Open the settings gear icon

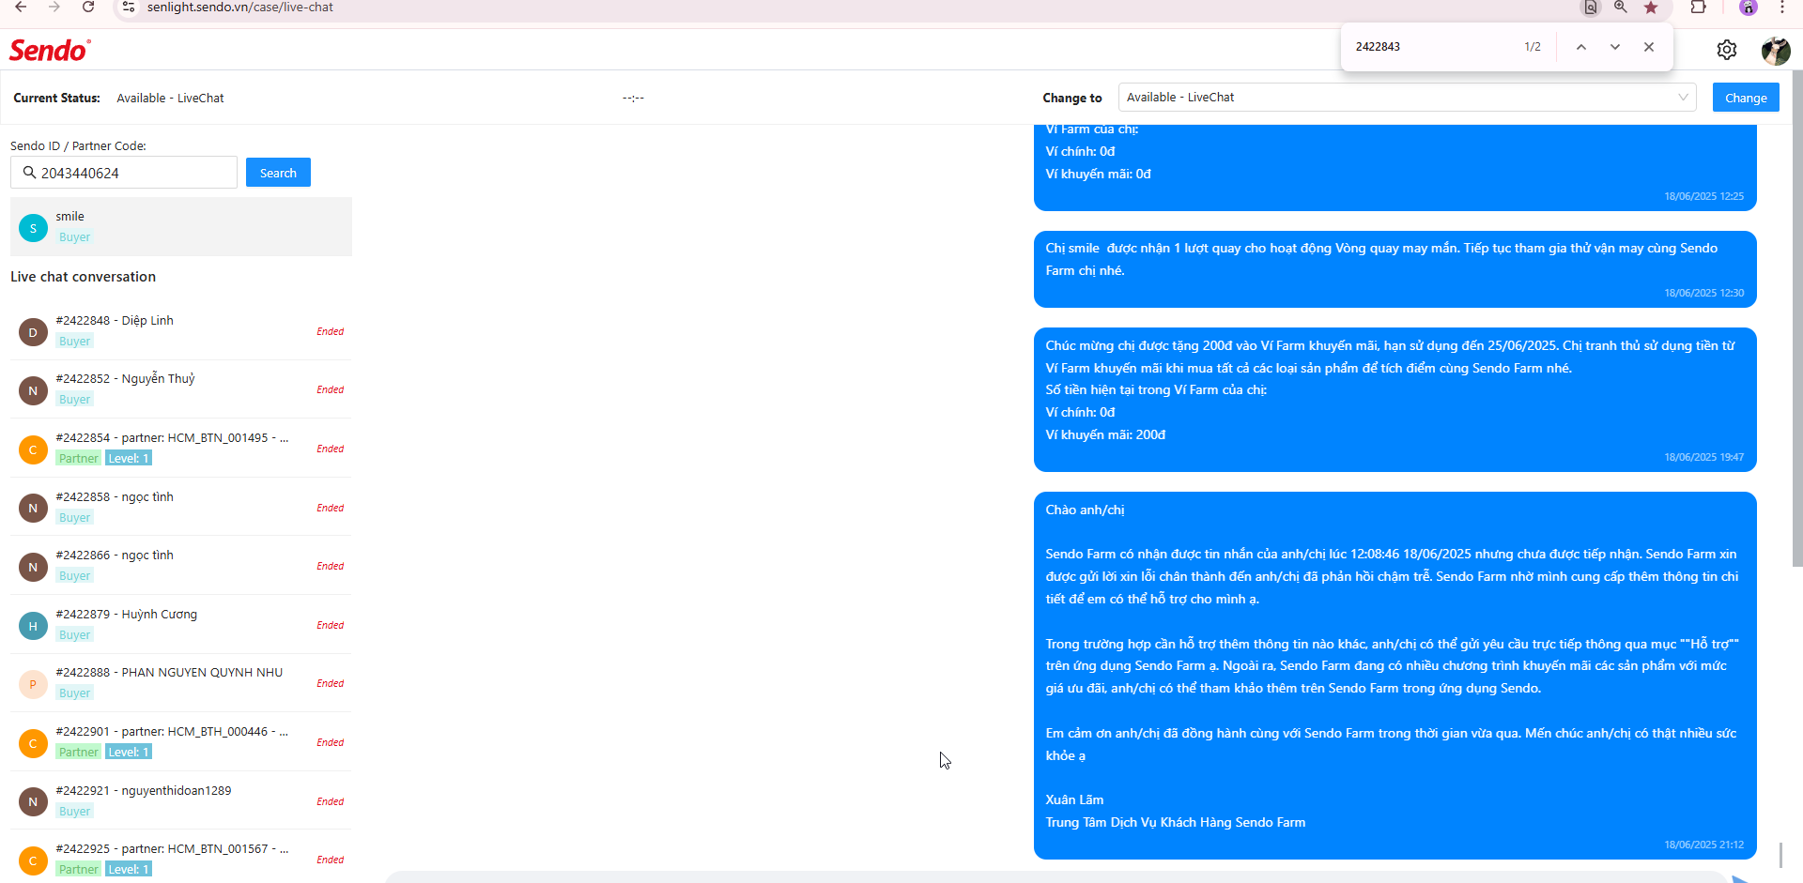[x=1727, y=50]
